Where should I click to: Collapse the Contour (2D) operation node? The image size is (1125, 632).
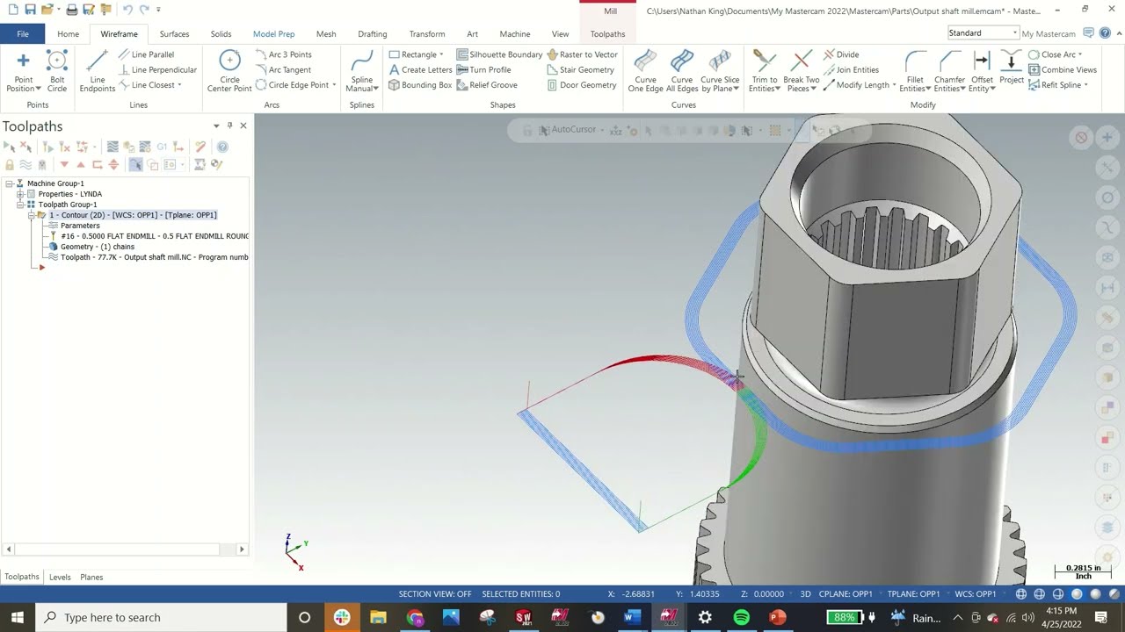[30, 215]
